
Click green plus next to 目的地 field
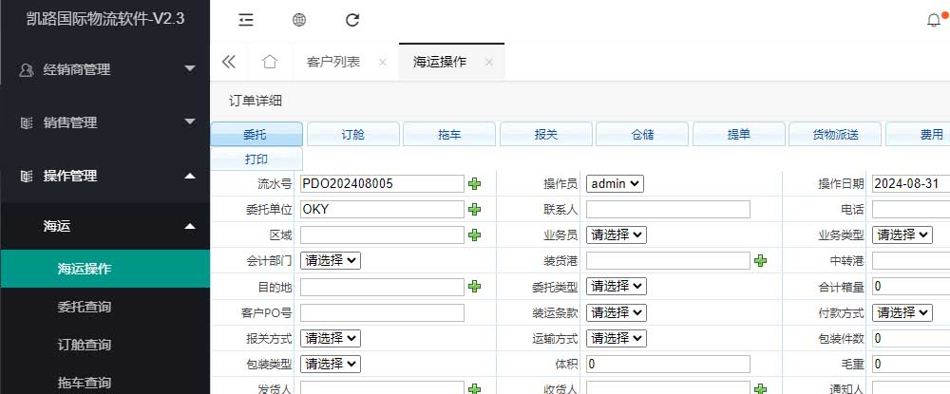(x=475, y=286)
